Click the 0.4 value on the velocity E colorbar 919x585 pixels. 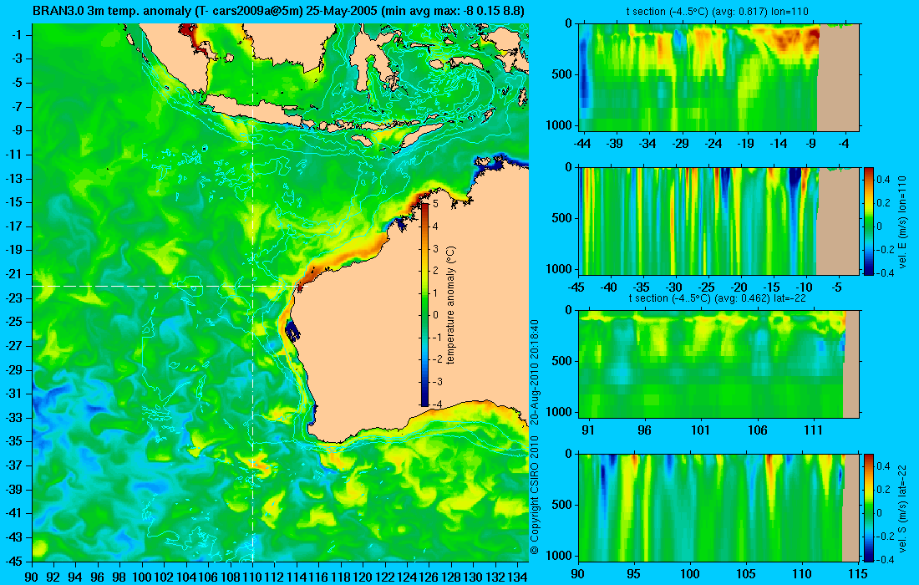coord(883,180)
